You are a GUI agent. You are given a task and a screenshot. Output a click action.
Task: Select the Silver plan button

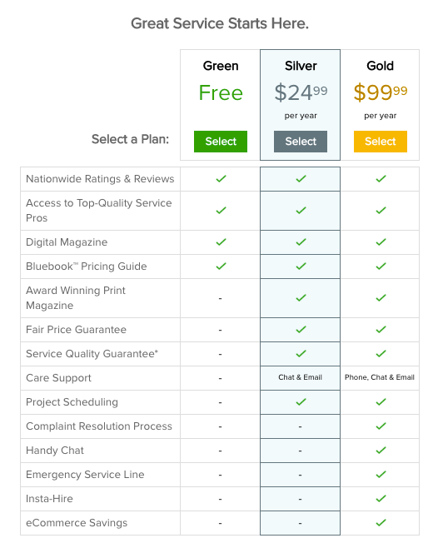301,142
